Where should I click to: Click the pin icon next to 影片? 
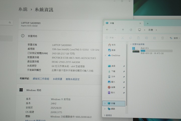tap(124, 93)
